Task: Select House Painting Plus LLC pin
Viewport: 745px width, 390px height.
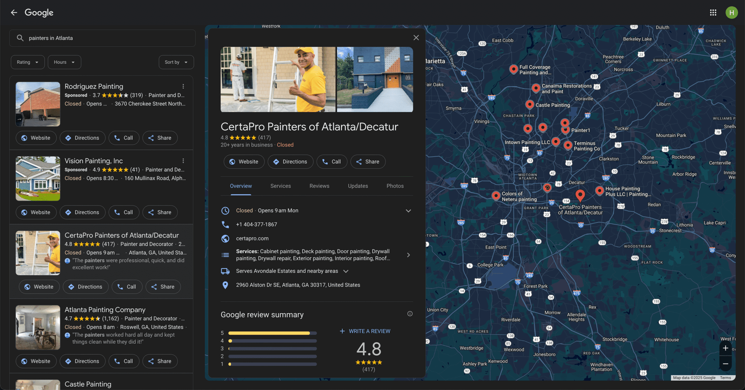Action: coord(599,190)
